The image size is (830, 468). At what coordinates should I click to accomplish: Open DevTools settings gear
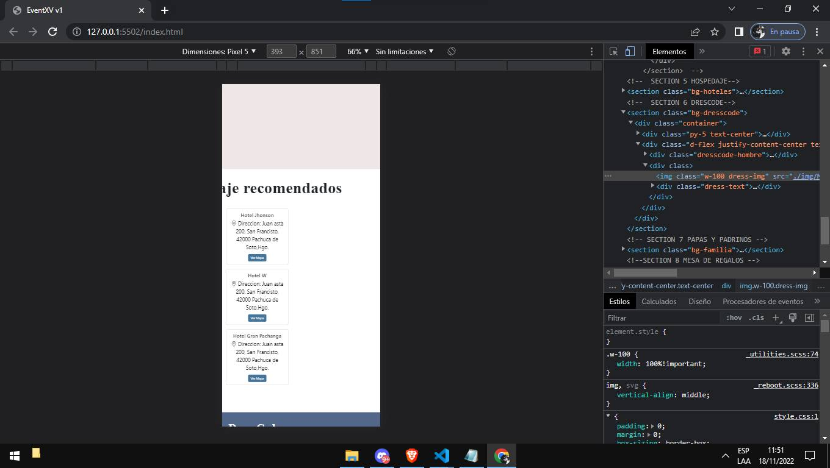[x=786, y=52]
